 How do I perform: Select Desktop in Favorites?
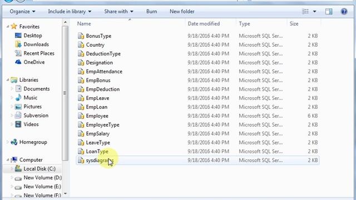point(33,36)
